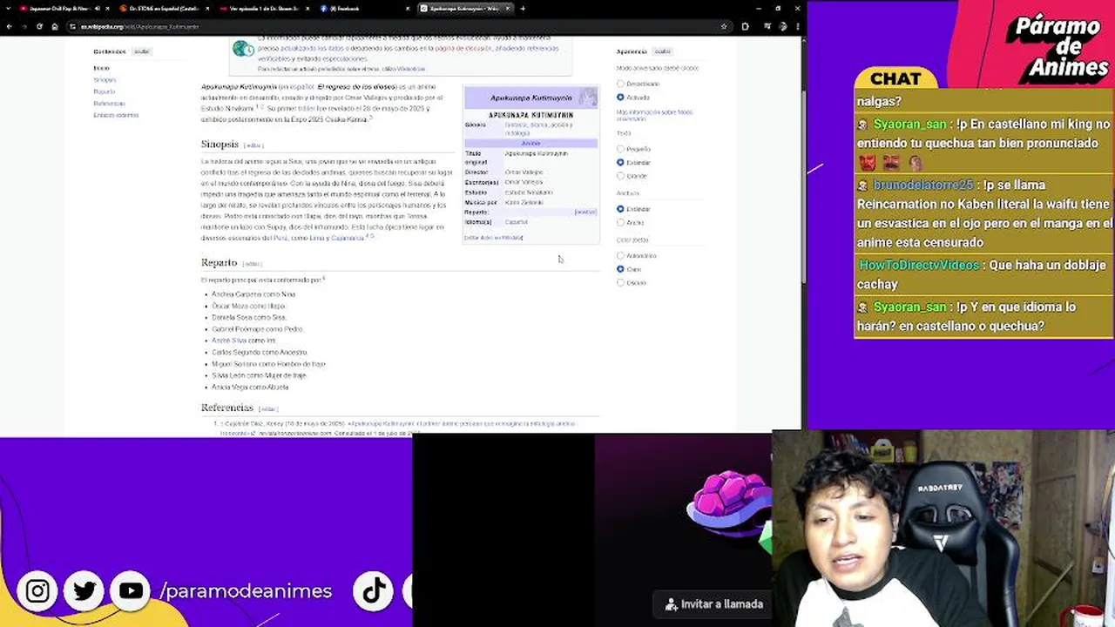Open the Español link in the infobox Idioma row

pos(516,222)
